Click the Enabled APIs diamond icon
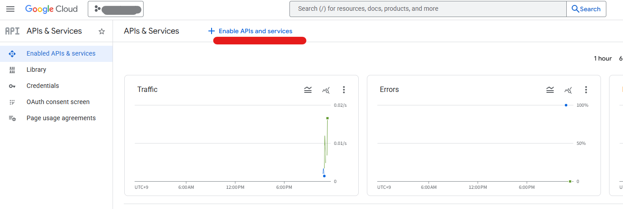This screenshot has width=623, height=209. 12,53
